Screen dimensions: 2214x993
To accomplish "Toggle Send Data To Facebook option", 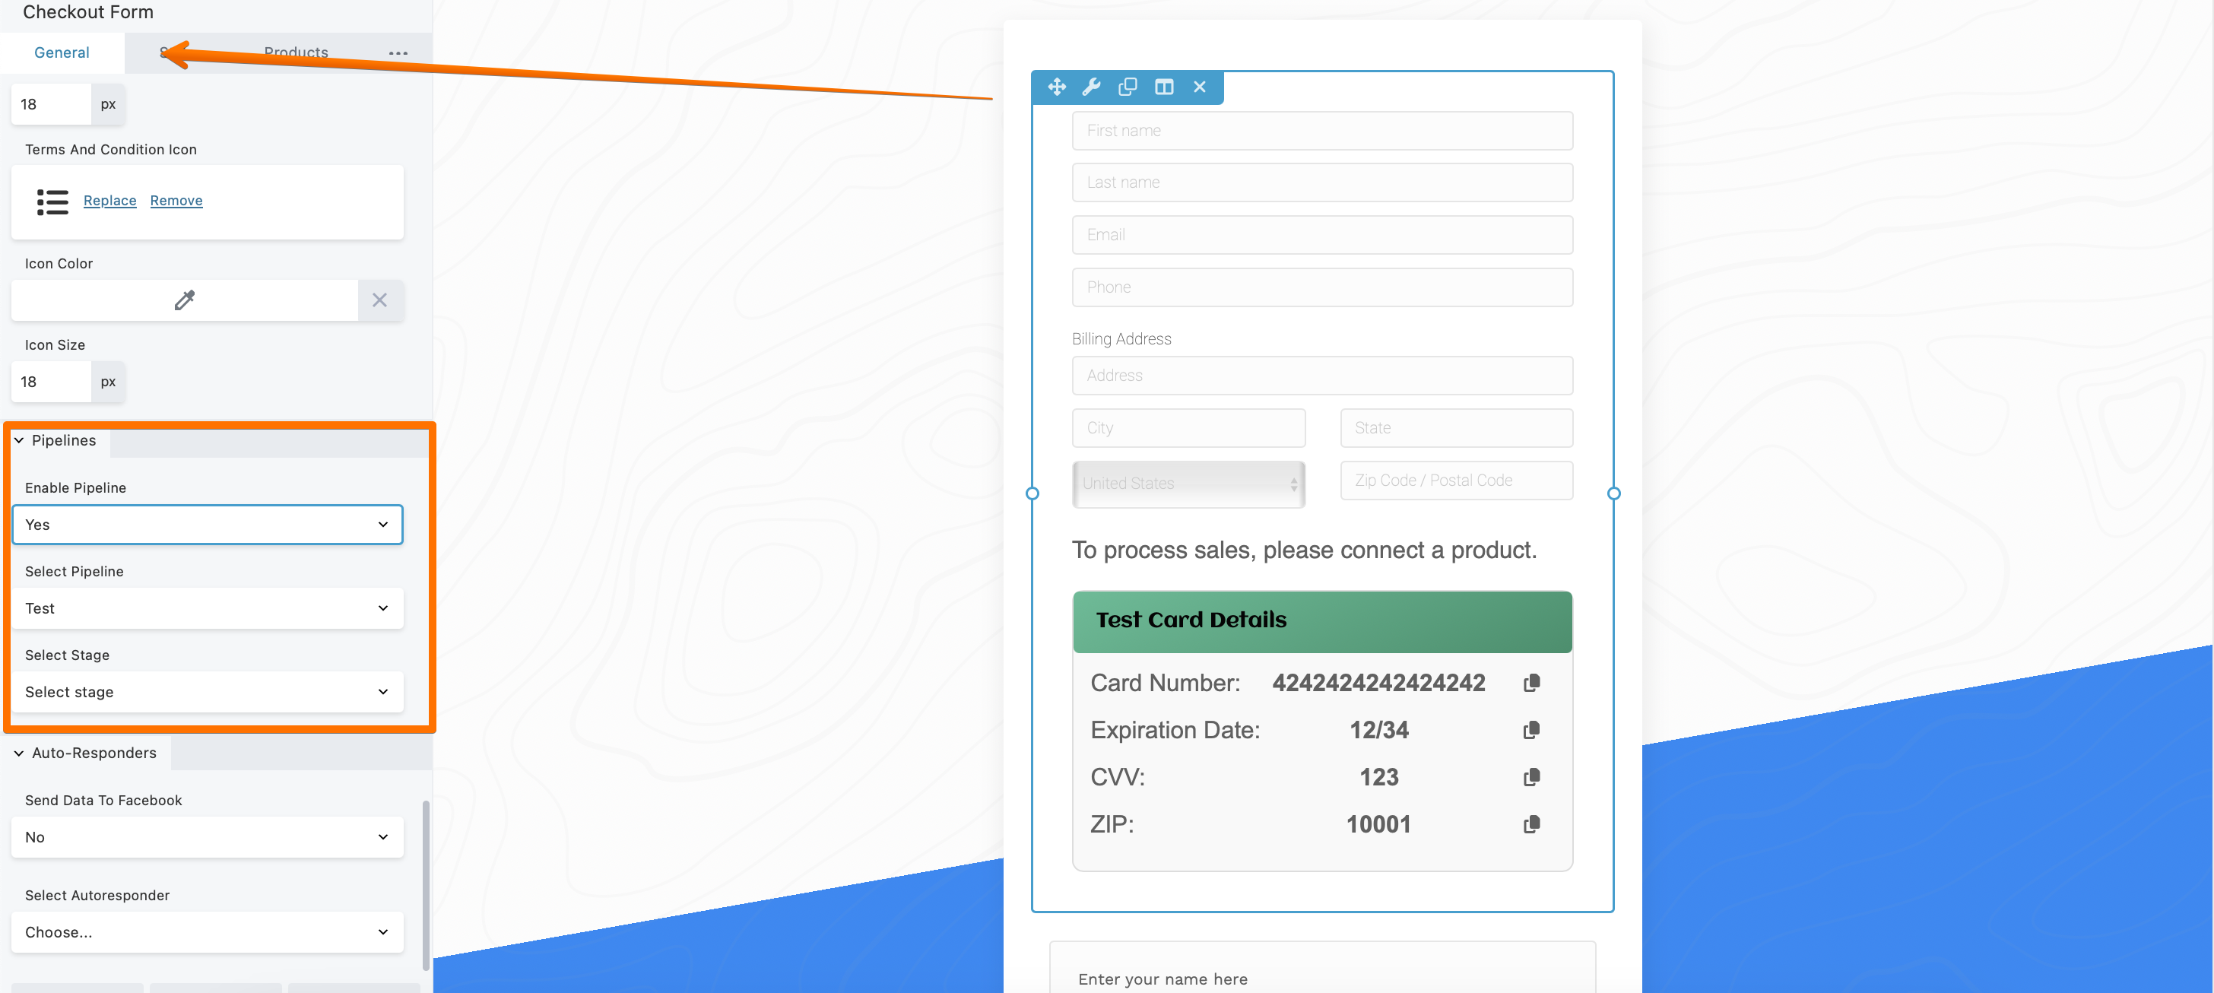I will click(x=209, y=835).
